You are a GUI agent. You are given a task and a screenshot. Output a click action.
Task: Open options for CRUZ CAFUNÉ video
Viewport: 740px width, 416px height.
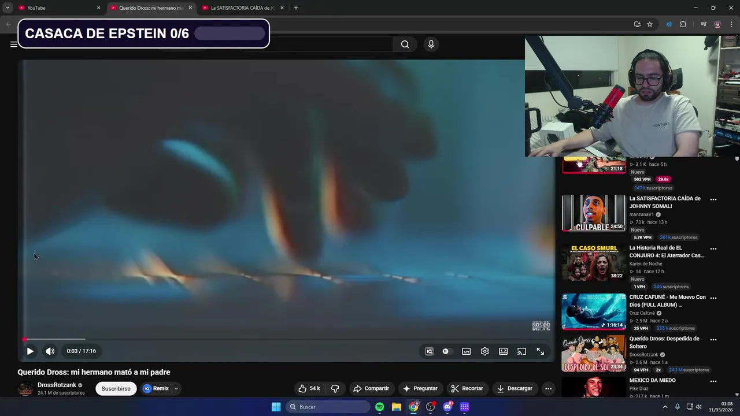pos(713,298)
